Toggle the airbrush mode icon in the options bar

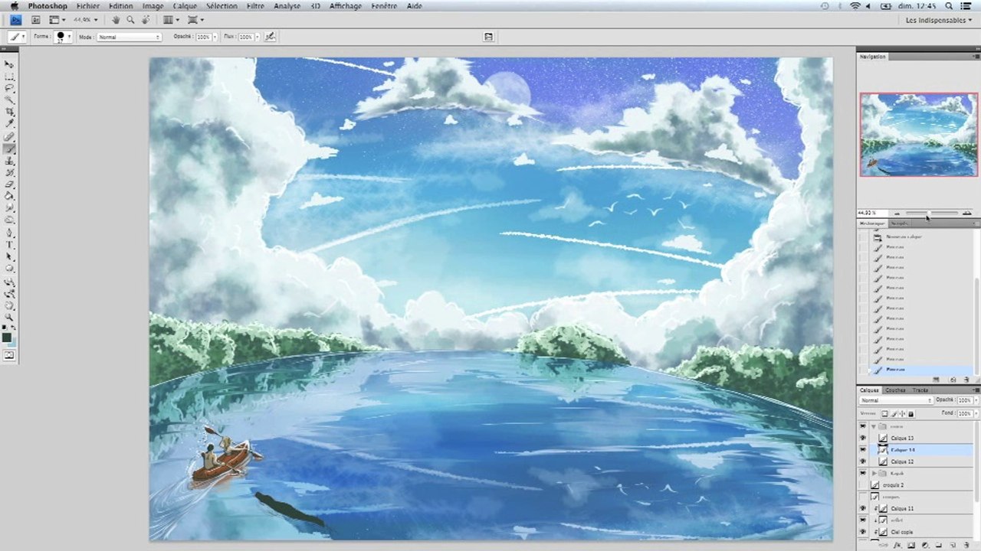pyautogui.click(x=271, y=37)
